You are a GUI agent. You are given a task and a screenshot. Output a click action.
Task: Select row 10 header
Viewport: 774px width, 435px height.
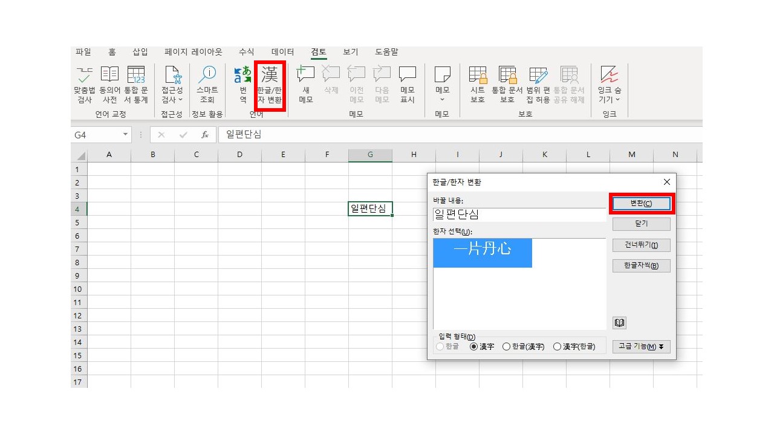point(79,289)
